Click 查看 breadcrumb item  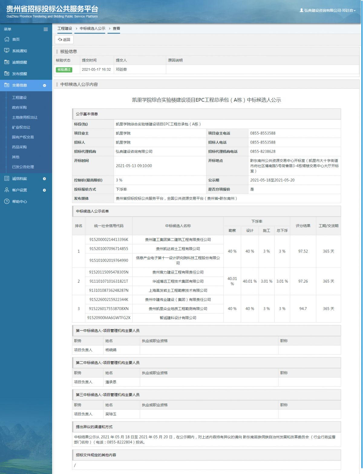click(116, 28)
